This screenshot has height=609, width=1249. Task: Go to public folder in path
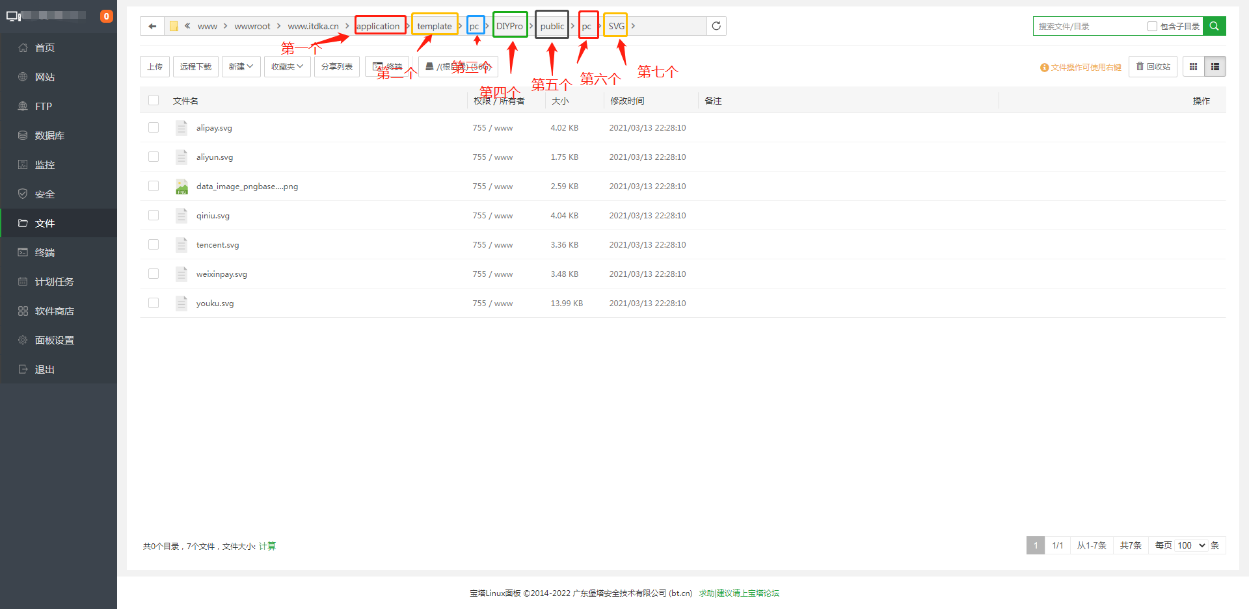(x=552, y=26)
